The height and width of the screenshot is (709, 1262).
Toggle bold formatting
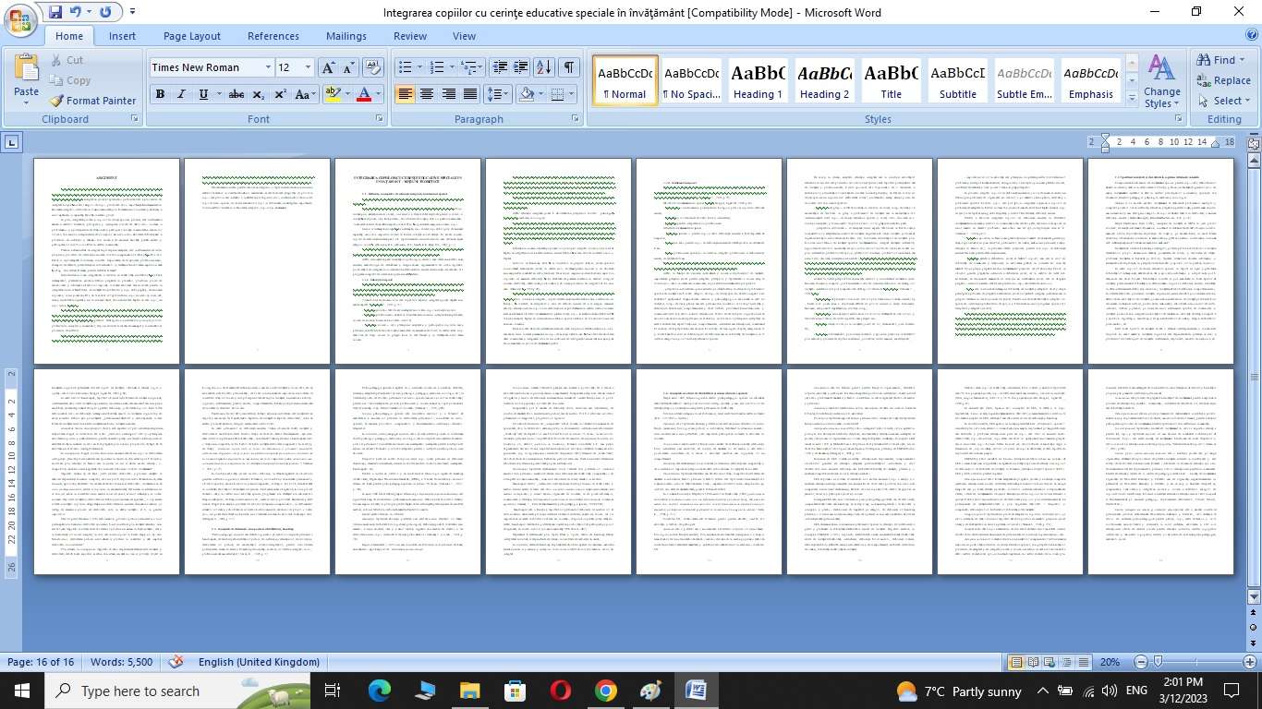tap(160, 94)
